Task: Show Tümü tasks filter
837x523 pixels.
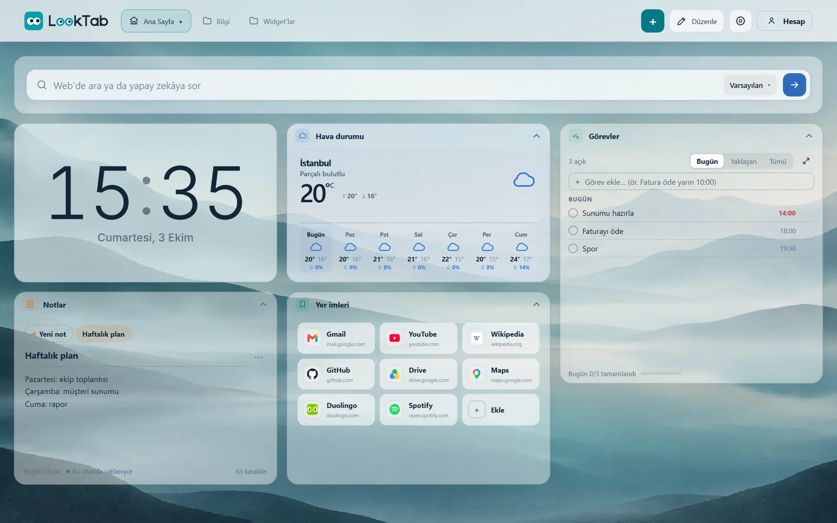Action: coord(778,161)
